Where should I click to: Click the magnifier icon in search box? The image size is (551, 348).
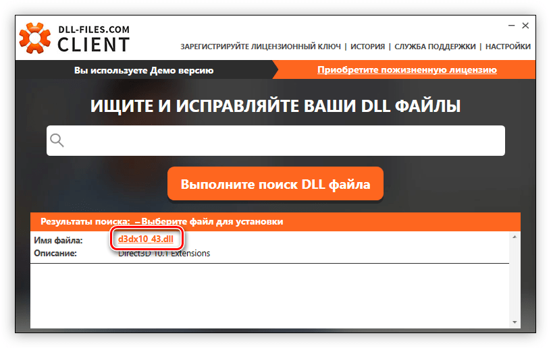tap(57, 140)
